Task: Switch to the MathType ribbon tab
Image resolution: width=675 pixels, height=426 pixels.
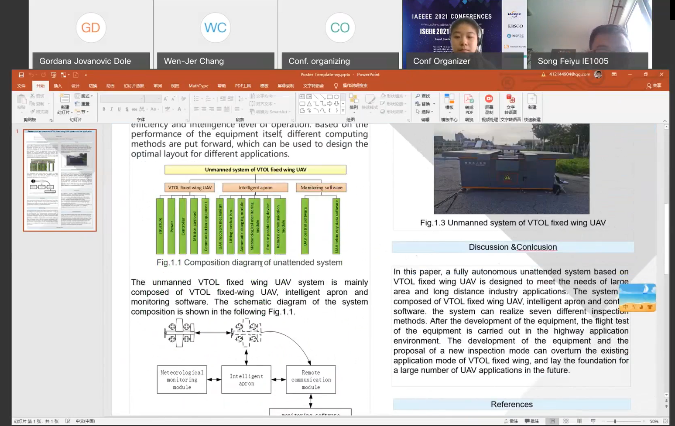Action: pyautogui.click(x=198, y=86)
